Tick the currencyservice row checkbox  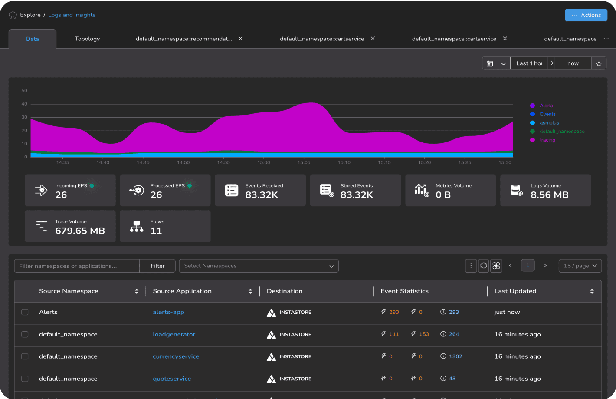click(x=25, y=356)
